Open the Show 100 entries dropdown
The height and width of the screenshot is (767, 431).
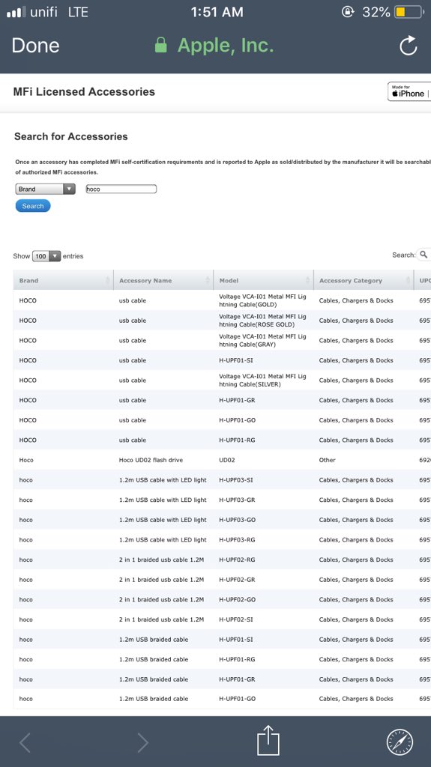click(46, 256)
